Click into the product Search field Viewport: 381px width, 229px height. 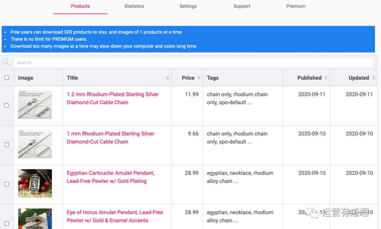click(x=193, y=63)
